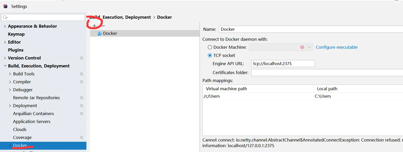Expand the Docker tree arrow
Screen dimensions: 403x152
coord(10,145)
